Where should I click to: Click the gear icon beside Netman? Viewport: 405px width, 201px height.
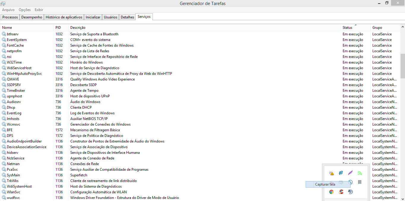click(4, 164)
